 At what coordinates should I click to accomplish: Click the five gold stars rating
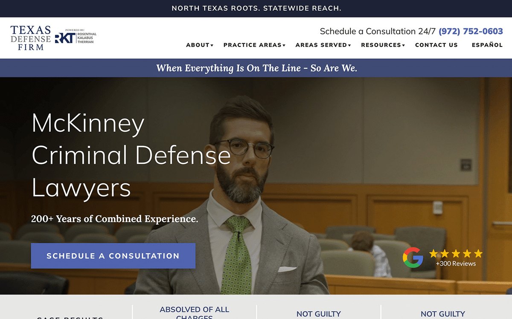coord(456,254)
